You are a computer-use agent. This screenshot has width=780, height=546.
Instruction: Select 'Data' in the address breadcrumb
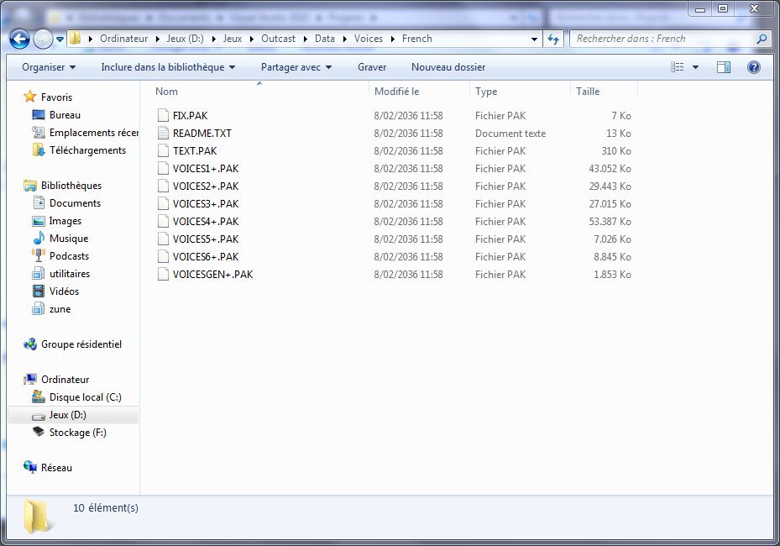[x=324, y=39]
